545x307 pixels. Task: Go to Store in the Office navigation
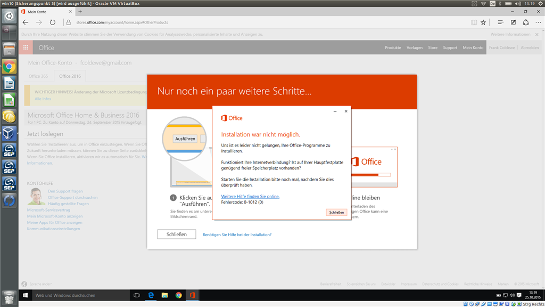433,47
